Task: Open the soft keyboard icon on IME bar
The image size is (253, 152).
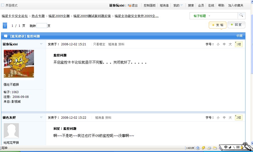Action: (x=238, y=147)
